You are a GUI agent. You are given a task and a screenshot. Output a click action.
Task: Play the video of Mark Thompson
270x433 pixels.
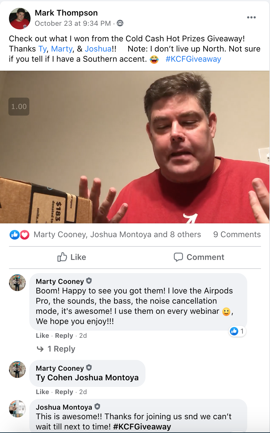135,147
